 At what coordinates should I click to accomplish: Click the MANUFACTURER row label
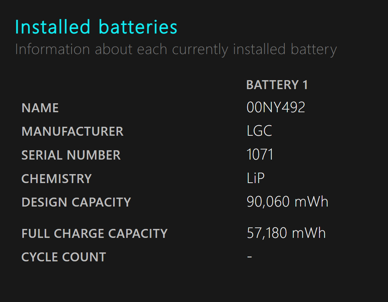[73, 131]
